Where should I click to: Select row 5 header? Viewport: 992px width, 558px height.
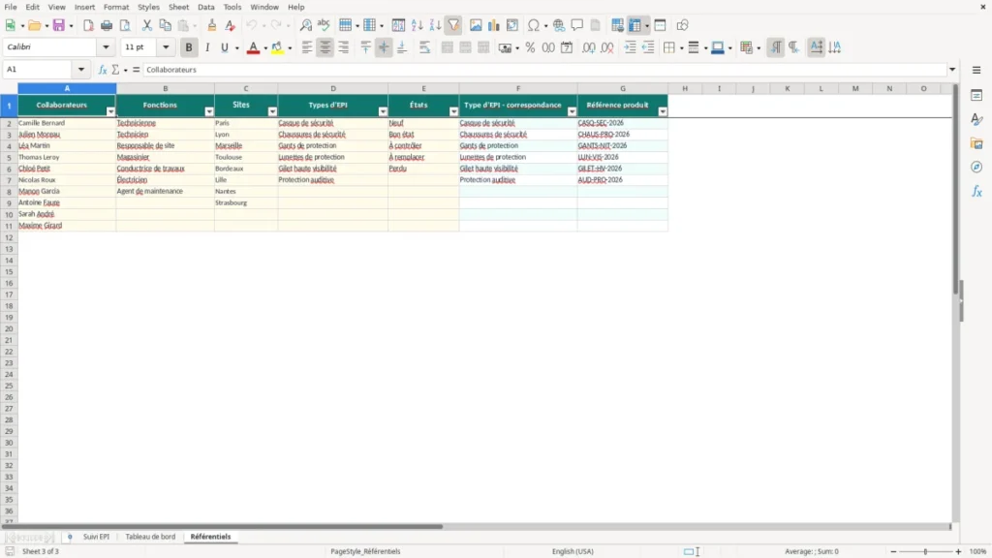click(9, 157)
